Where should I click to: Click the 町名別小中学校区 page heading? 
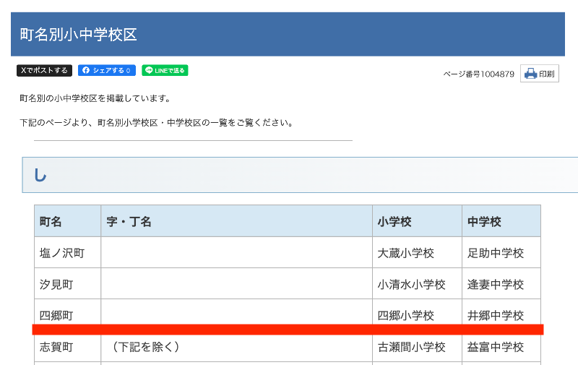(78, 35)
